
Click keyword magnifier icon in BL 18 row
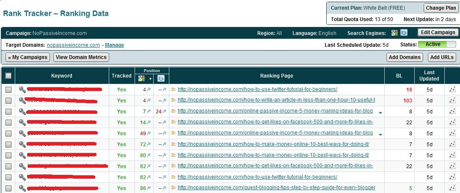tap(22, 89)
